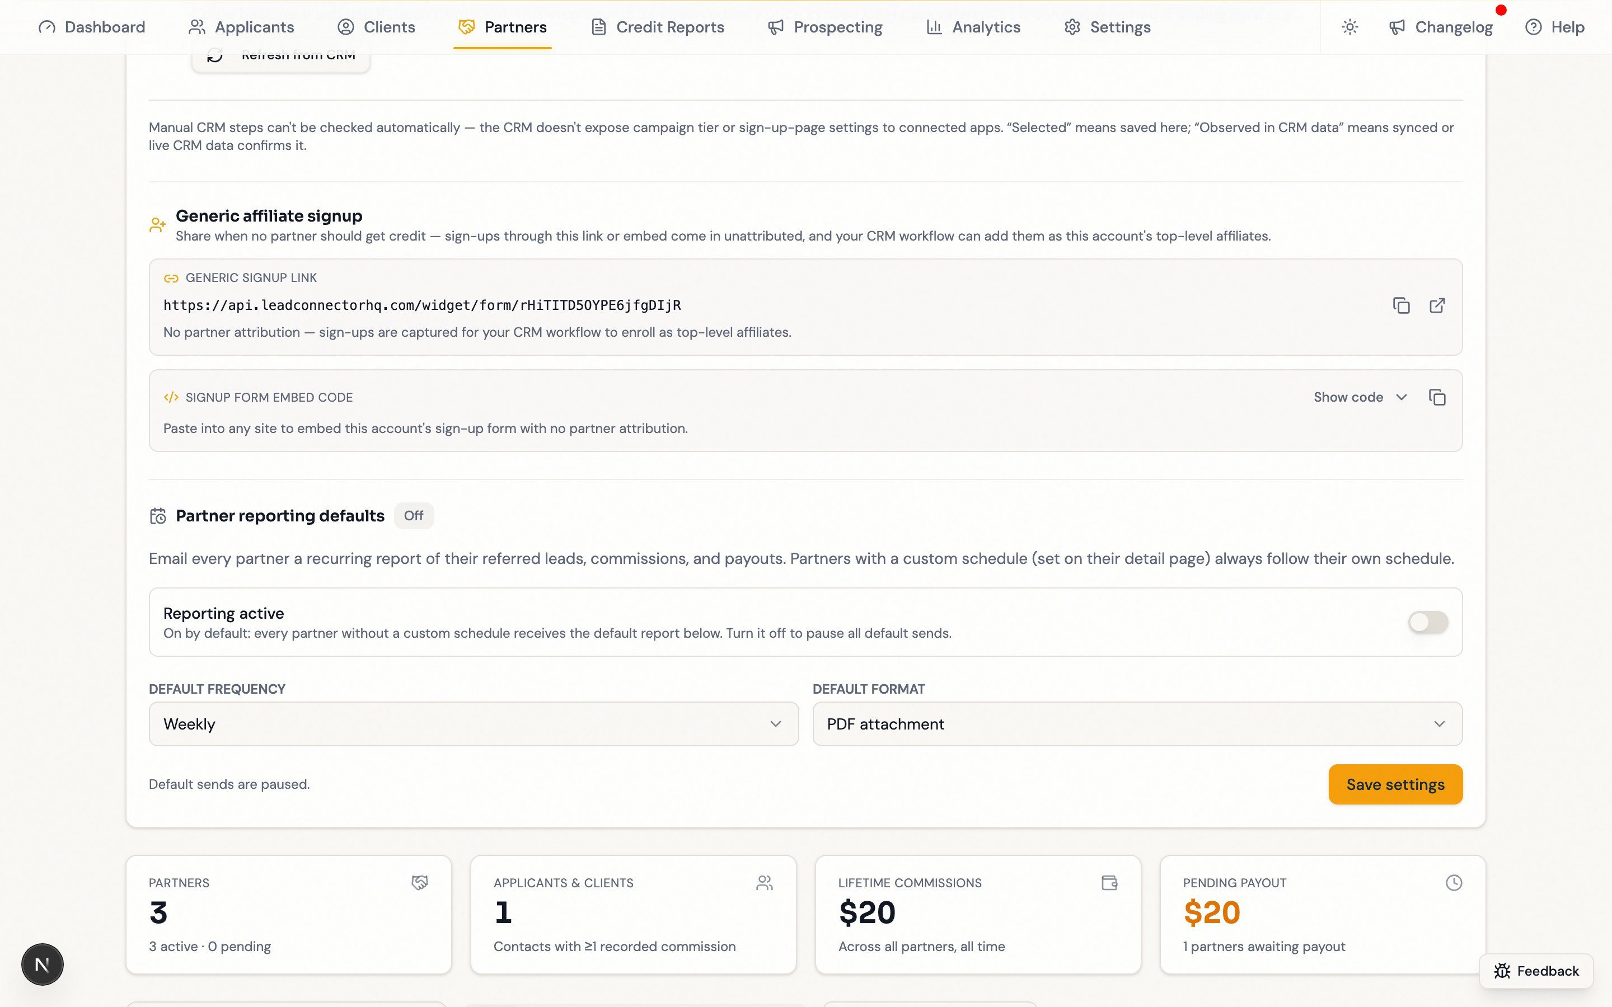Copy the signup form embed code
The height and width of the screenshot is (1007, 1612).
point(1437,398)
